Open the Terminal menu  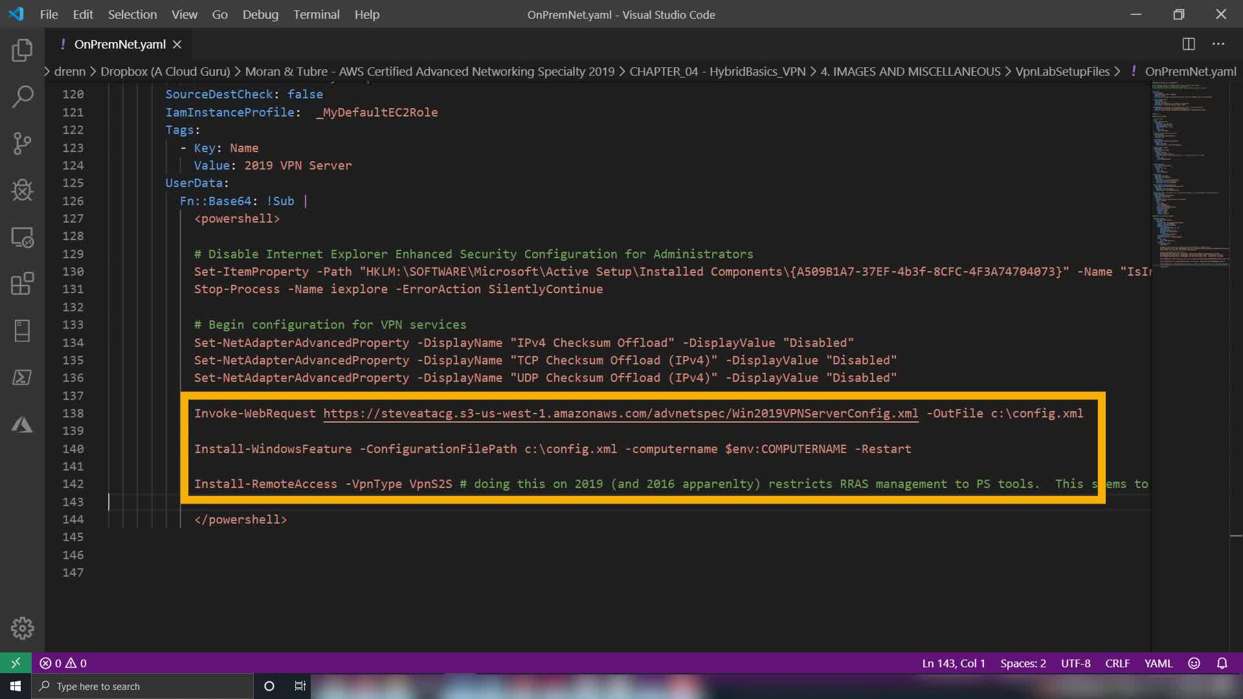point(316,14)
